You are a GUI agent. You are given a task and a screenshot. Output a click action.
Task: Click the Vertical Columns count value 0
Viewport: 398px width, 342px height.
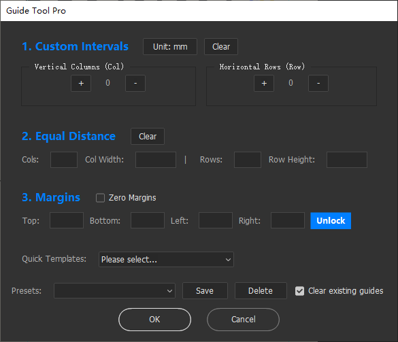pyautogui.click(x=108, y=83)
